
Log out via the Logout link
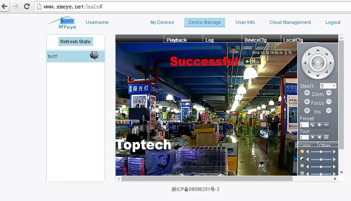click(333, 22)
